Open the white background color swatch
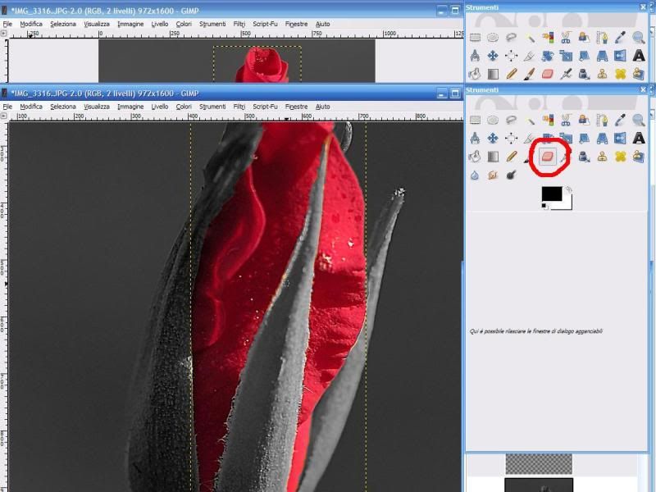The height and width of the screenshot is (492, 656). pyautogui.click(x=567, y=205)
